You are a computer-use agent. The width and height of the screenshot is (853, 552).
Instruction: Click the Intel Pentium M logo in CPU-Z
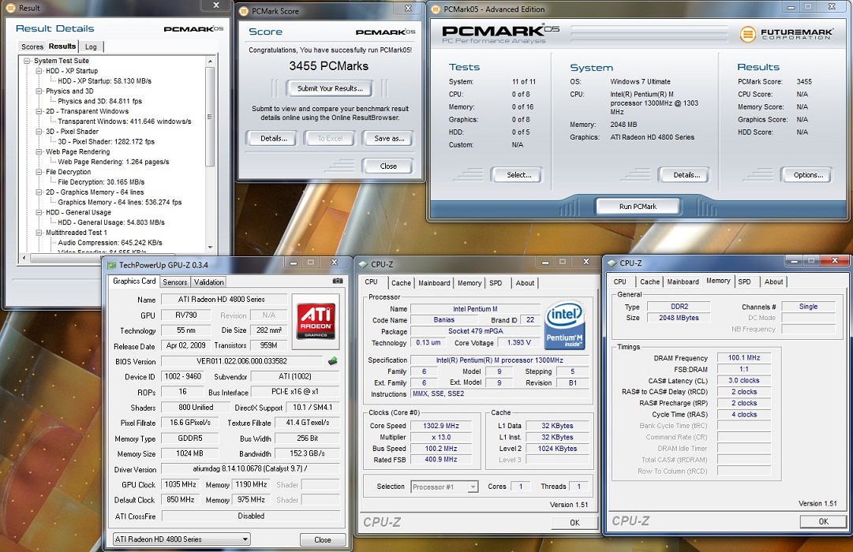[565, 325]
